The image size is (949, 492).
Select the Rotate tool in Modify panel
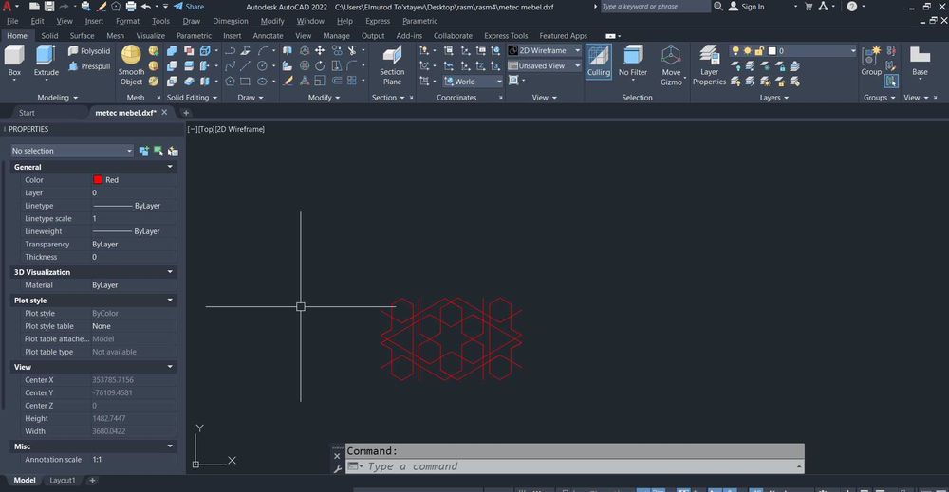tap(320, 65)
